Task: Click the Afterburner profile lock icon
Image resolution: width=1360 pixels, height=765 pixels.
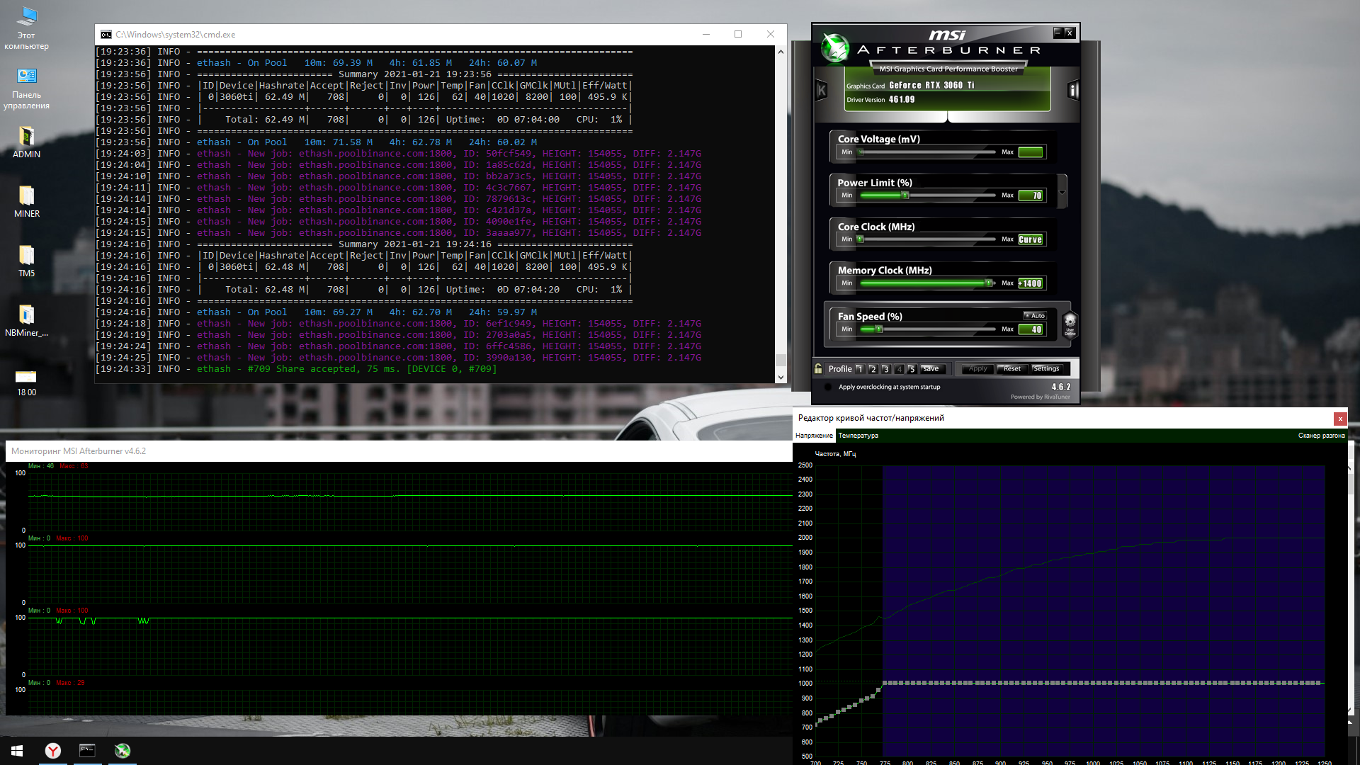Action: click(x=818, y=368)
